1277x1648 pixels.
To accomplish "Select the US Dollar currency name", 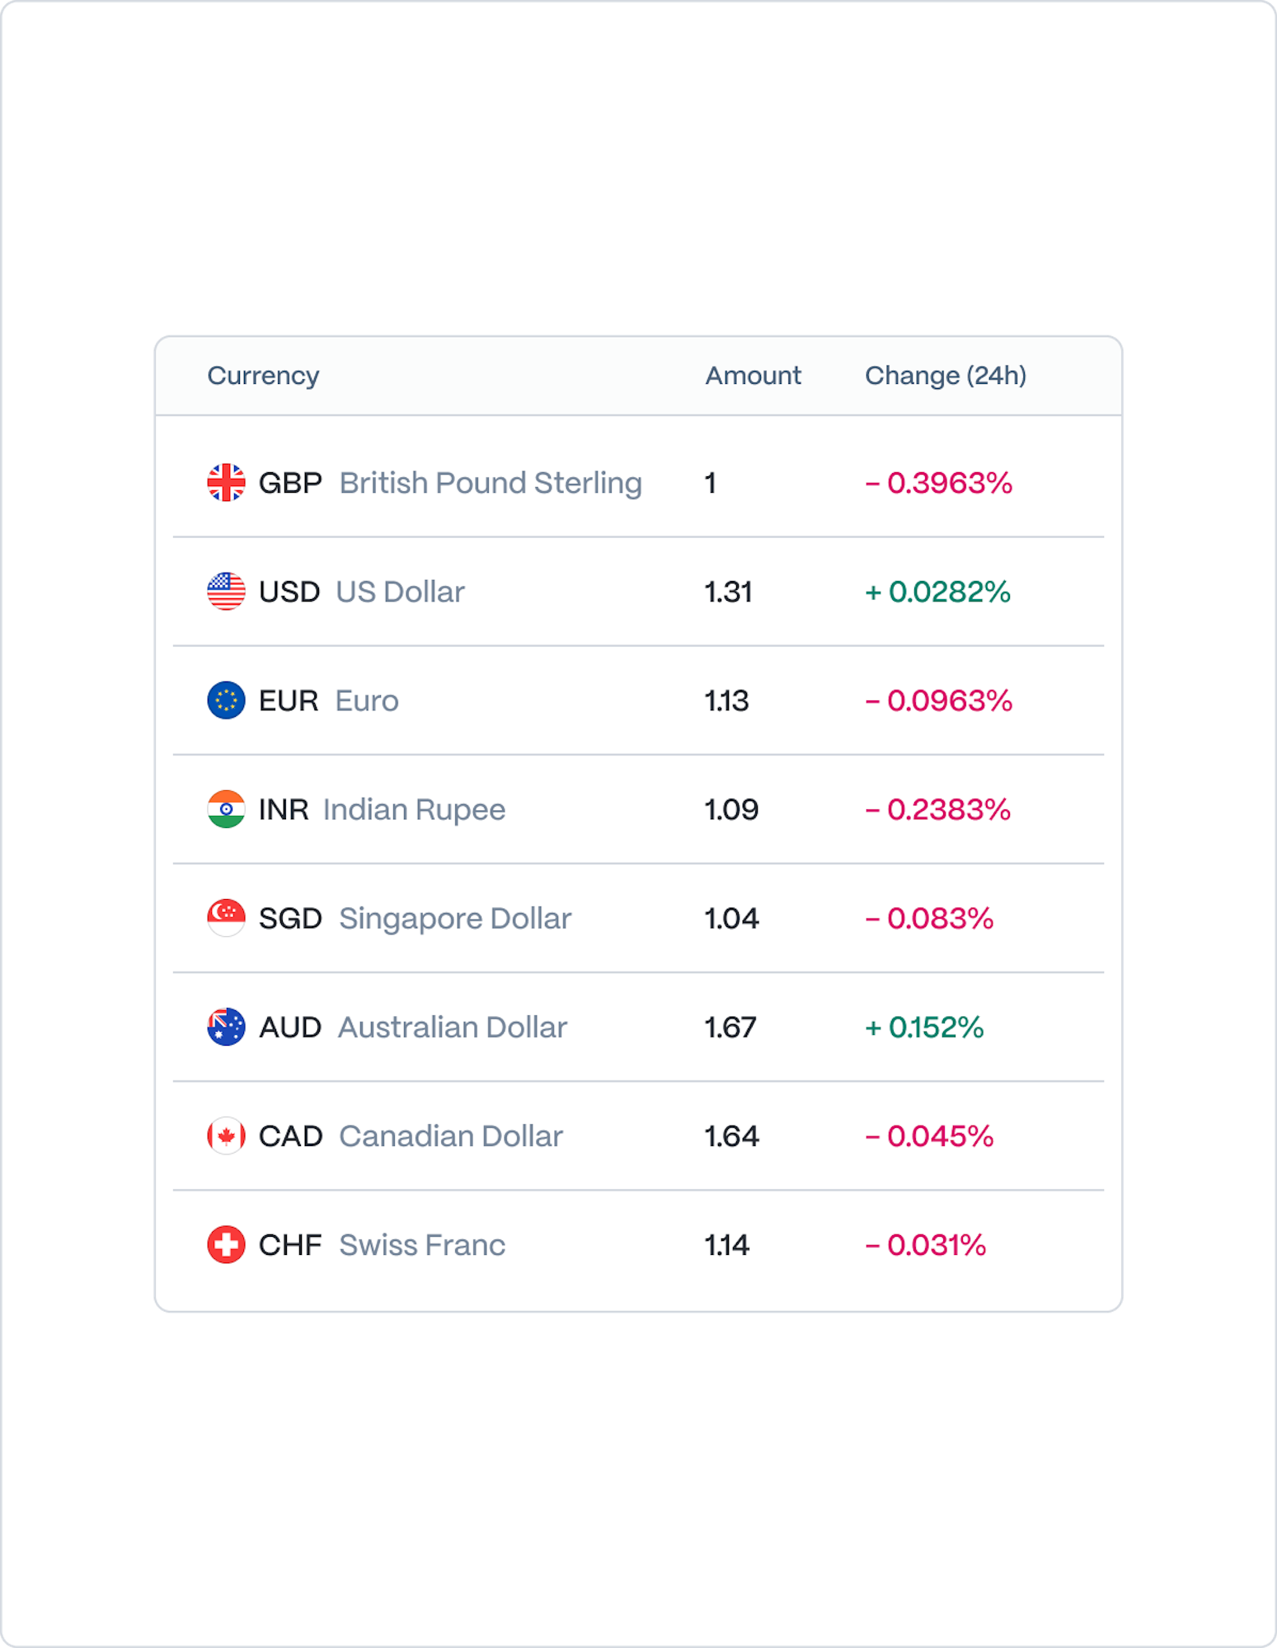I will pos(400,592).
